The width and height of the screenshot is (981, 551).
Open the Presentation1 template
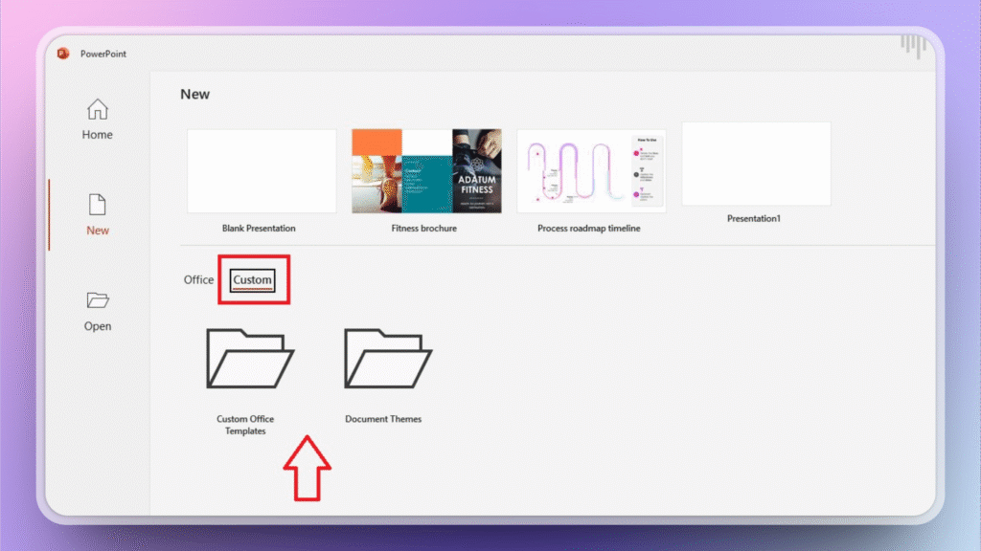756,164
